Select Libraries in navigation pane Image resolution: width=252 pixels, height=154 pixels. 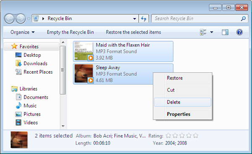(x=29, y=89)
